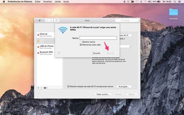Open the Apple menu

[4, 2]
